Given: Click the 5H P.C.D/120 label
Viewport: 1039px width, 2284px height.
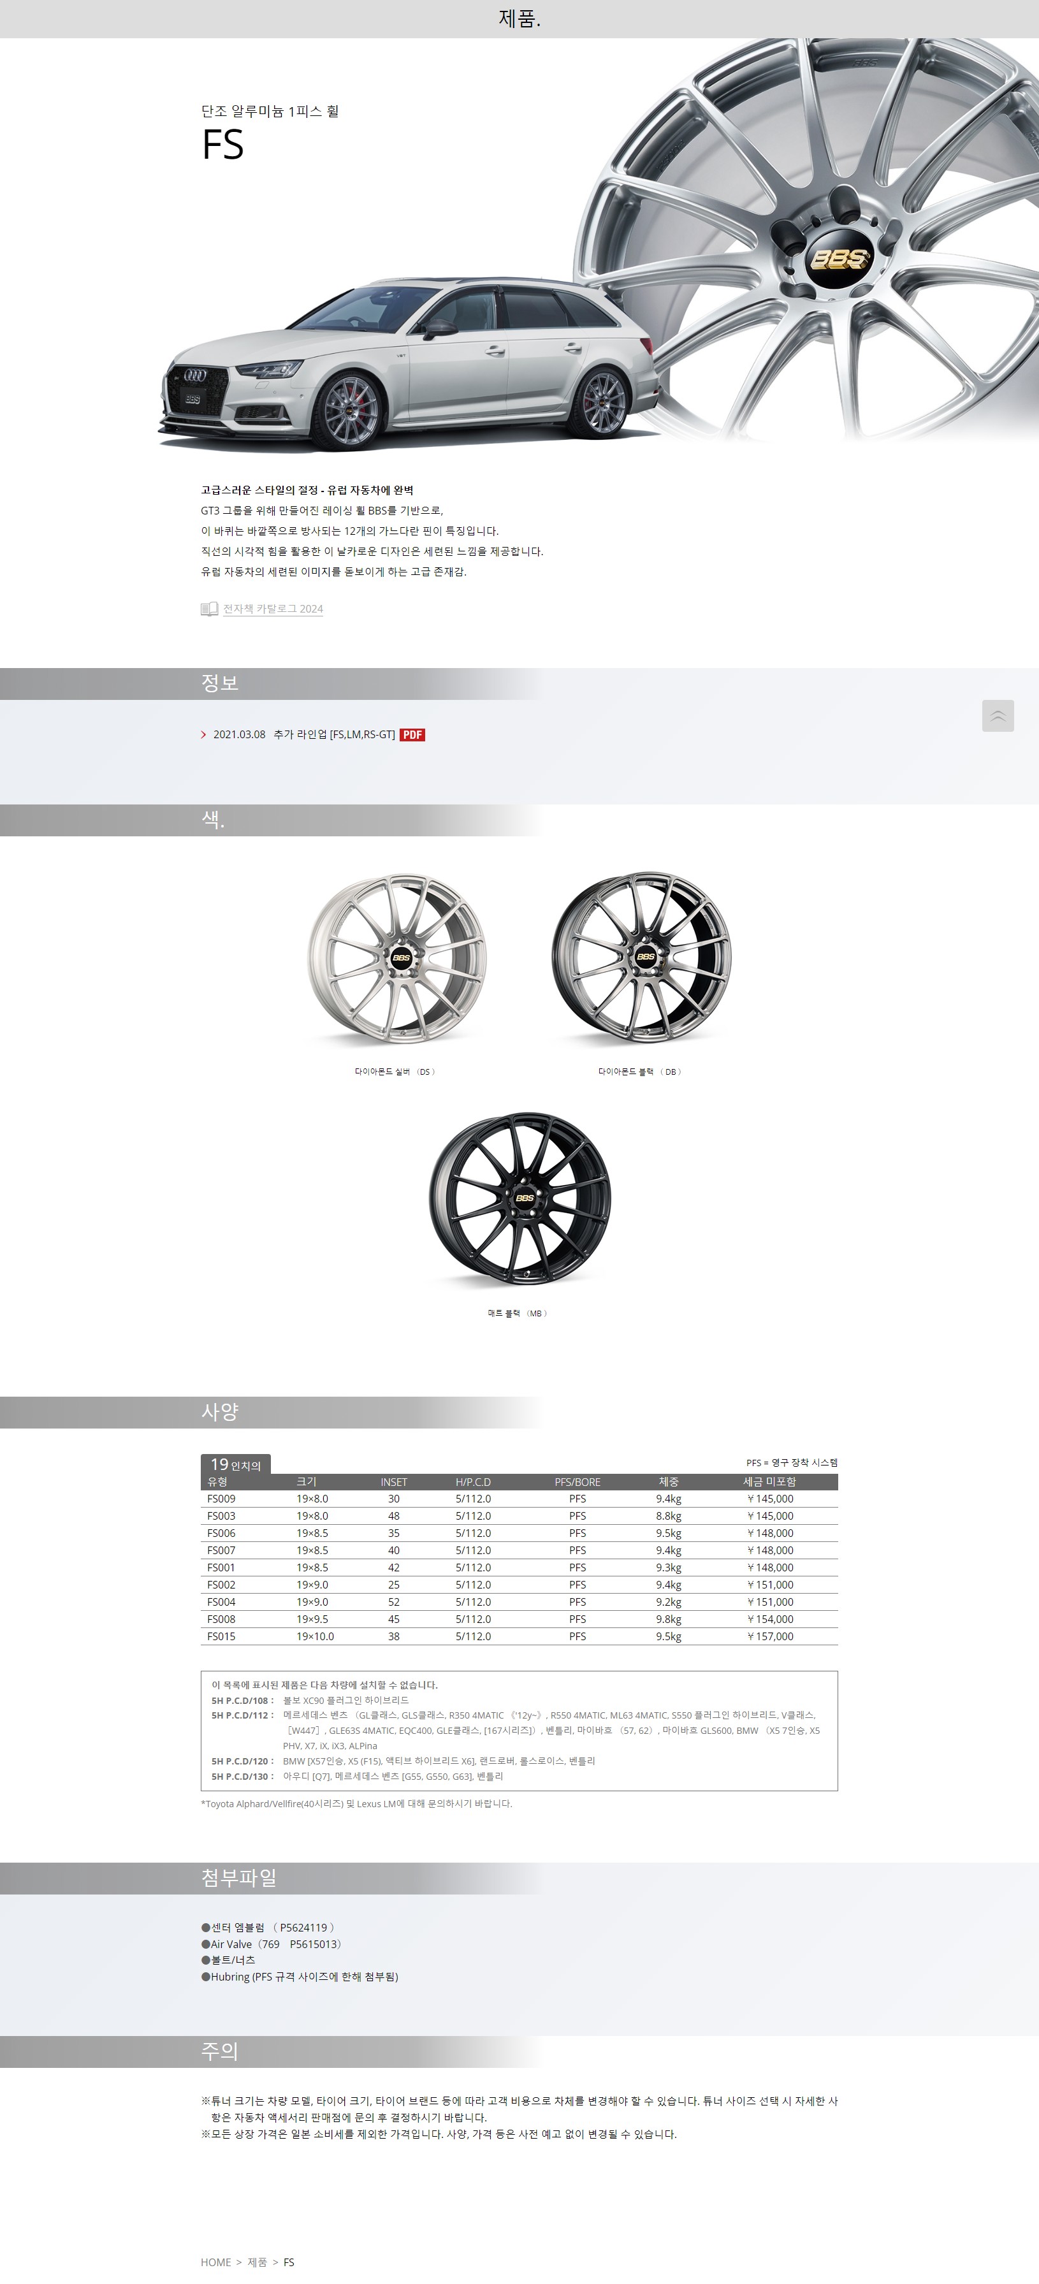Looking at the screenshot, I should click(242, 1761).
